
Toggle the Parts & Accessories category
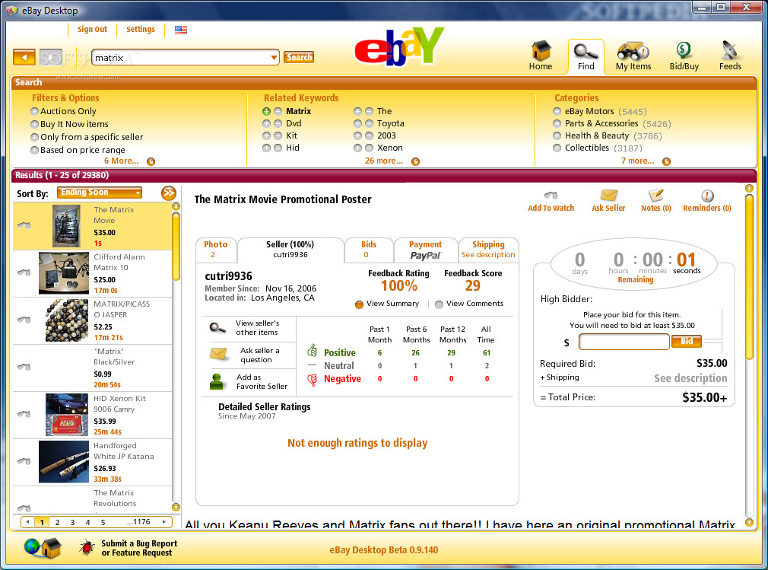(x=557, y=123)
